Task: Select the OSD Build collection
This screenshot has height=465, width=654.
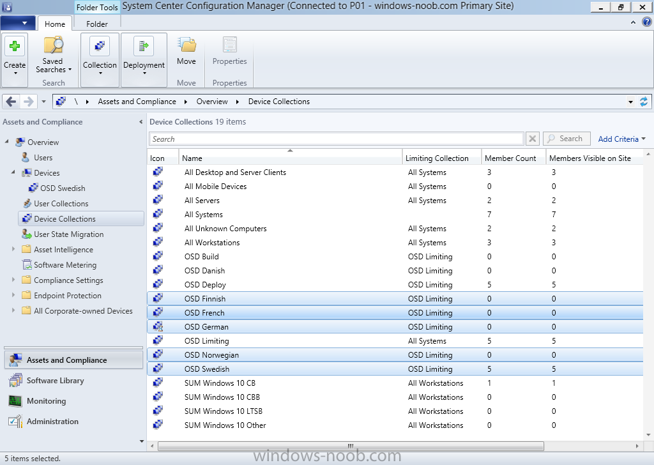Action: (x=395, y=257)
